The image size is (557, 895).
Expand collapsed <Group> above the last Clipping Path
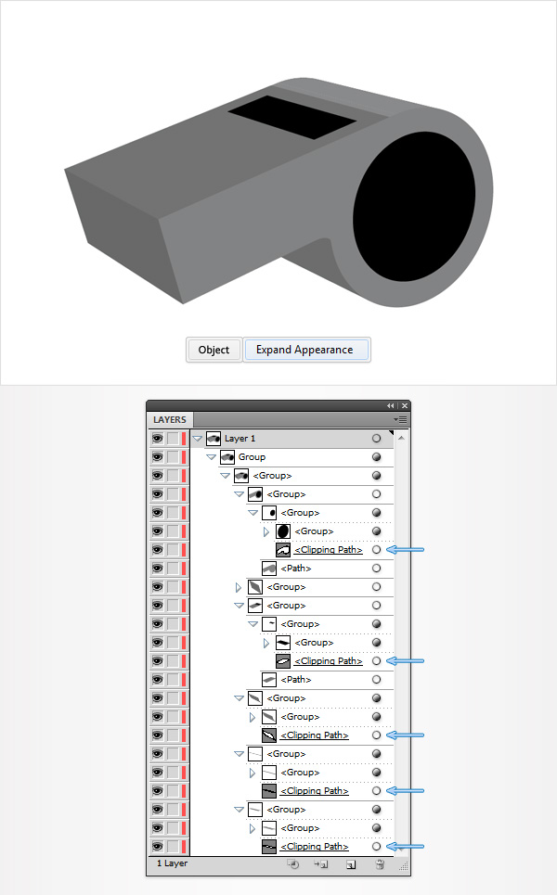253,828
